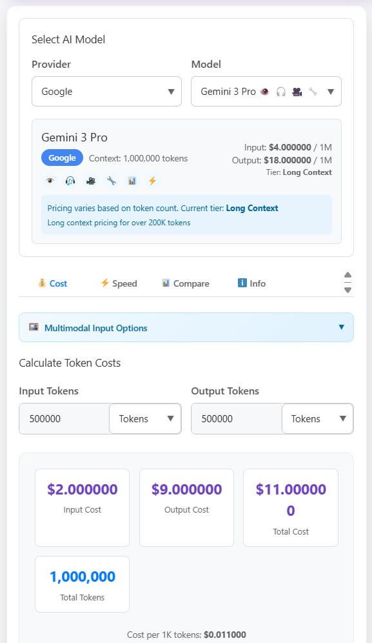Image resolution: width=372 pixels, height=643 pixels.
Task: Click the blue Google provider badge
Action: click(x=62, y=158)
